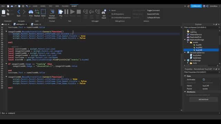
Task: Switch to the VIEW ribbon tab
Action: pos(57,6)
